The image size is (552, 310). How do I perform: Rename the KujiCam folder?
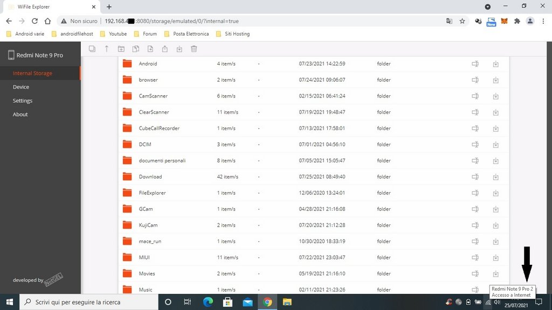[x=475, y=226]
